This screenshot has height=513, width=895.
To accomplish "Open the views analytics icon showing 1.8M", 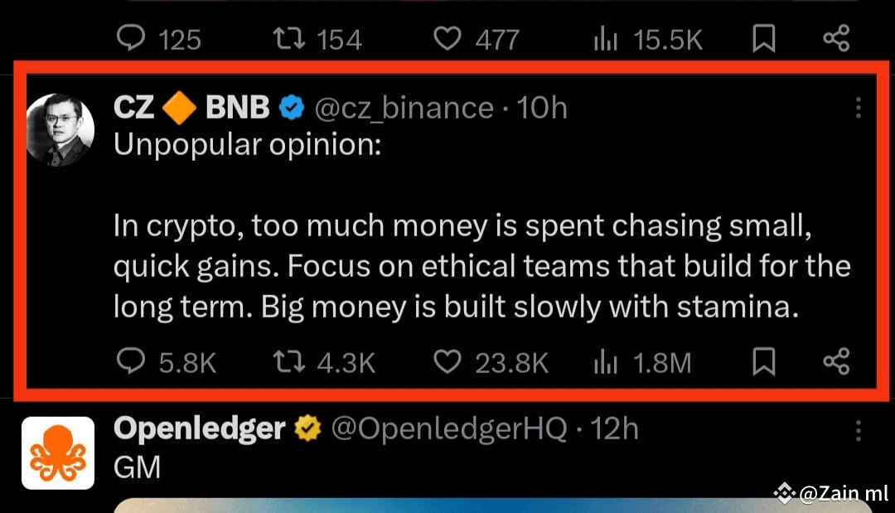I will 604,362.
